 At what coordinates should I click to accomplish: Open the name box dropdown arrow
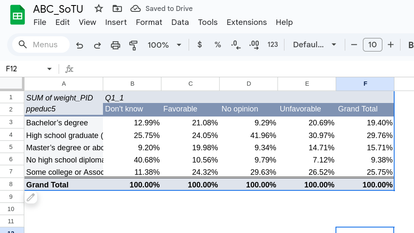[49, 69]
